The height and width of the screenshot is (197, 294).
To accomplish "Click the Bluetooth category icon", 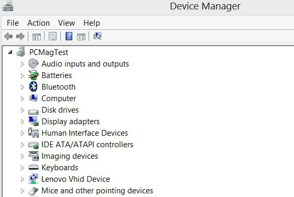I will [x=34, y=87].
